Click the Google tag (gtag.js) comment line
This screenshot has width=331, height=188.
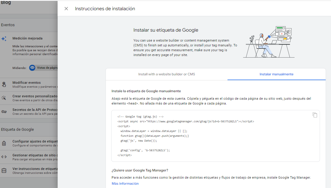(x=140, y=117)
